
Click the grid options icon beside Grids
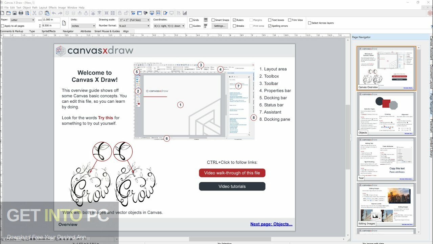pyautogui.click(x=206, y=20)
